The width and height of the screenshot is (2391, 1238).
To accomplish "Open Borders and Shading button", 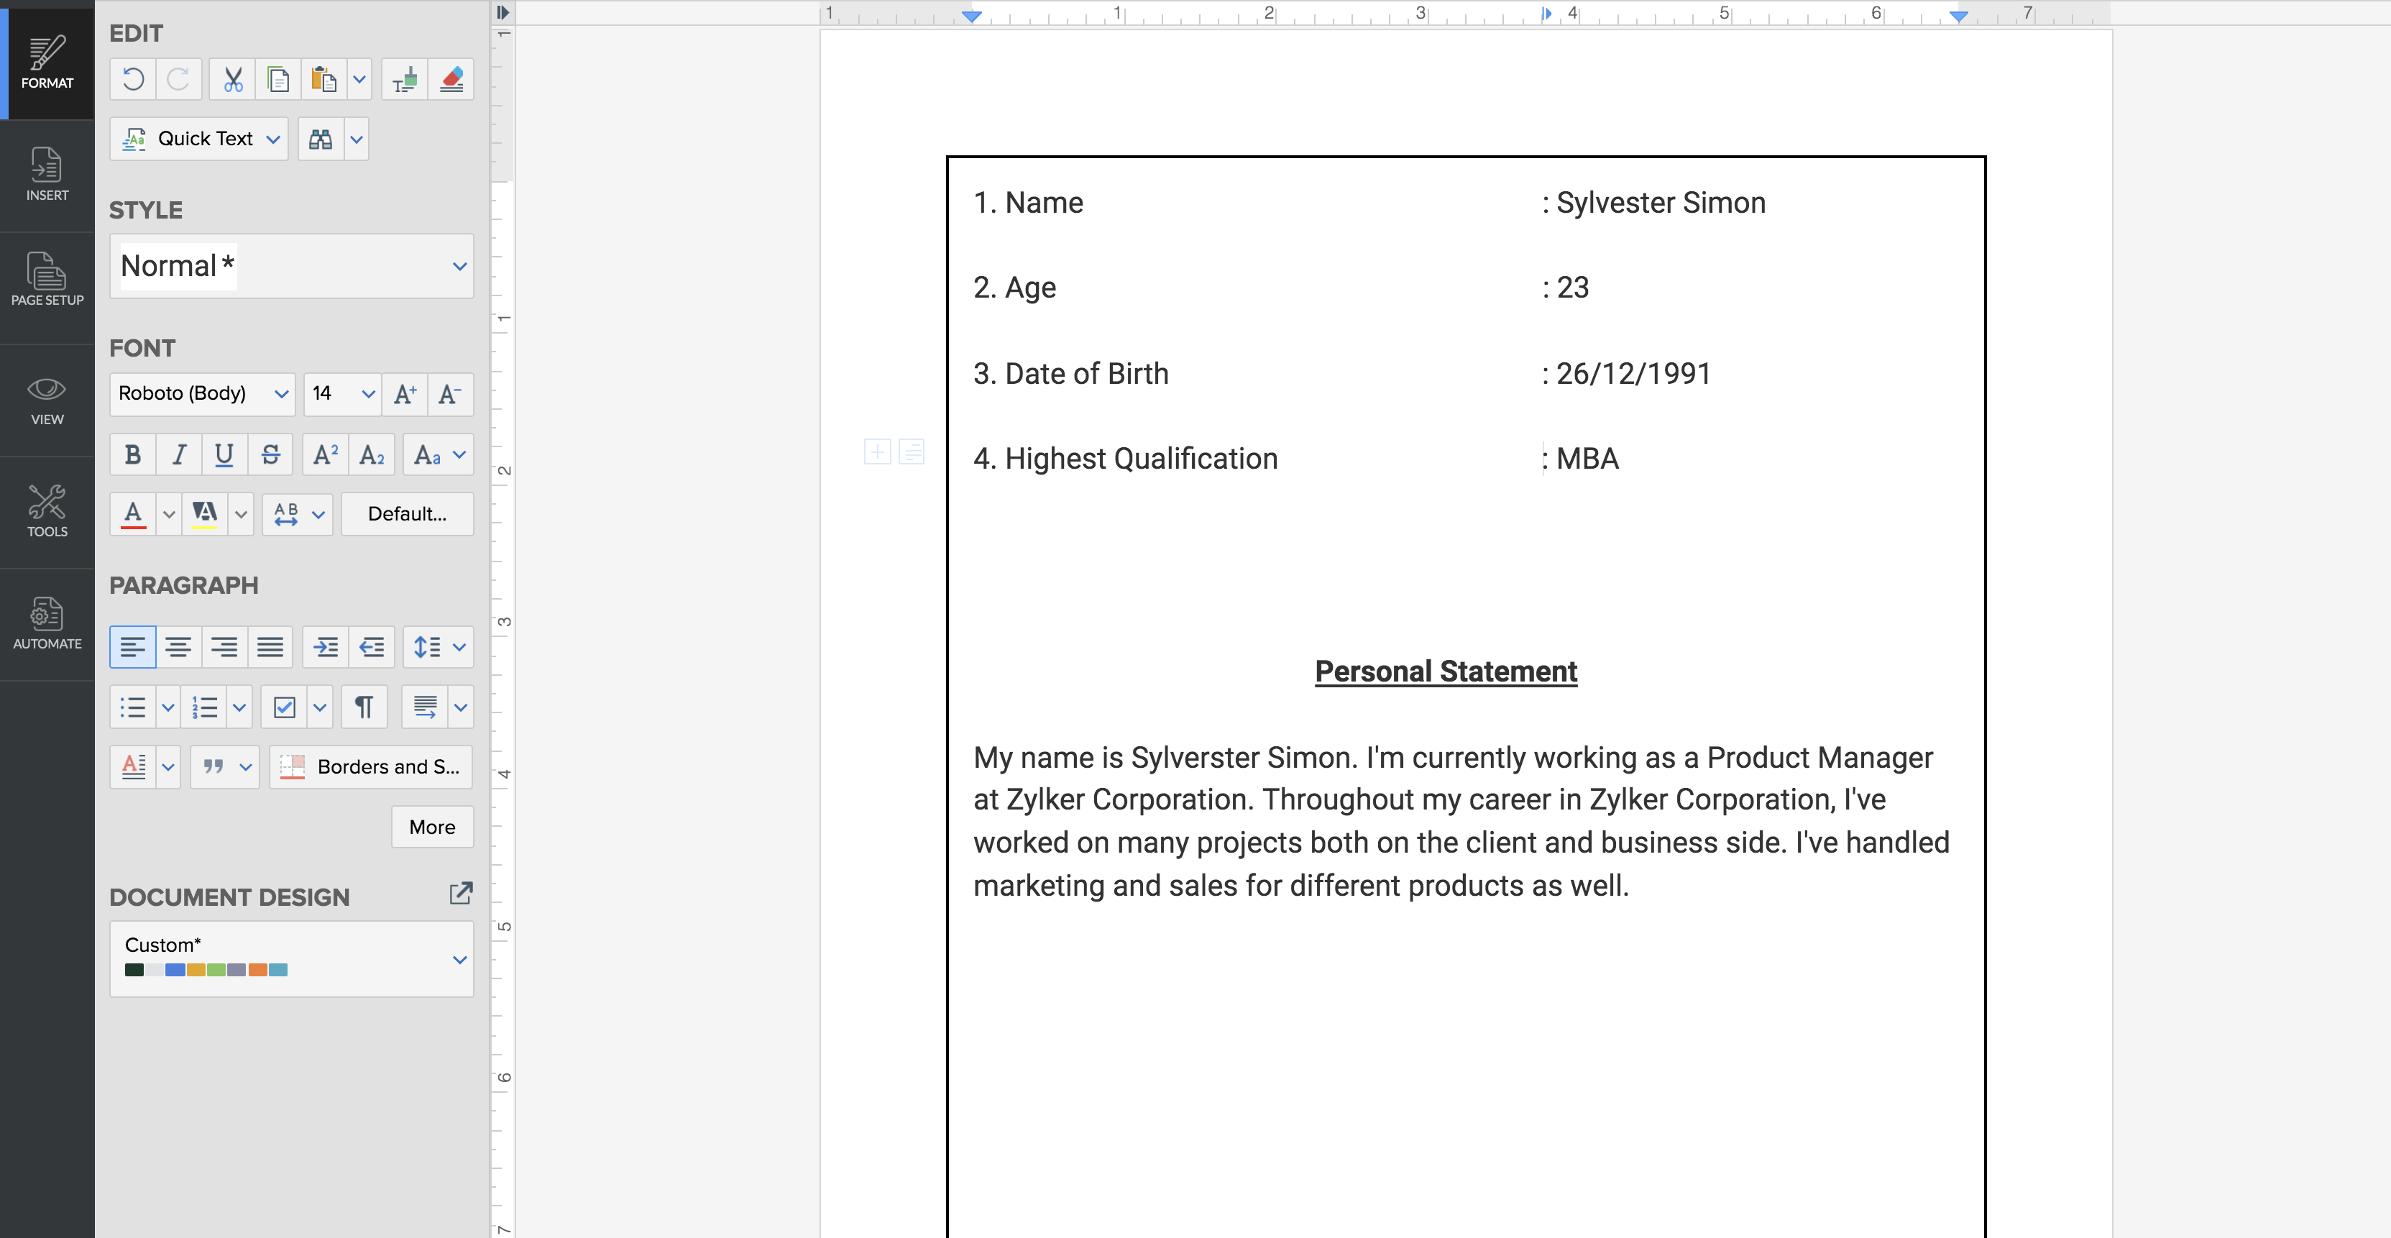I will point(371,766).
